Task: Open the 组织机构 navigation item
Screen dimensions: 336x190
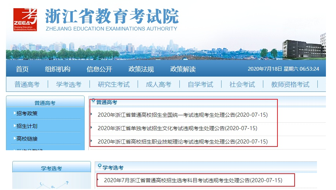Action: pyautogui.click(x=57, y=69)
